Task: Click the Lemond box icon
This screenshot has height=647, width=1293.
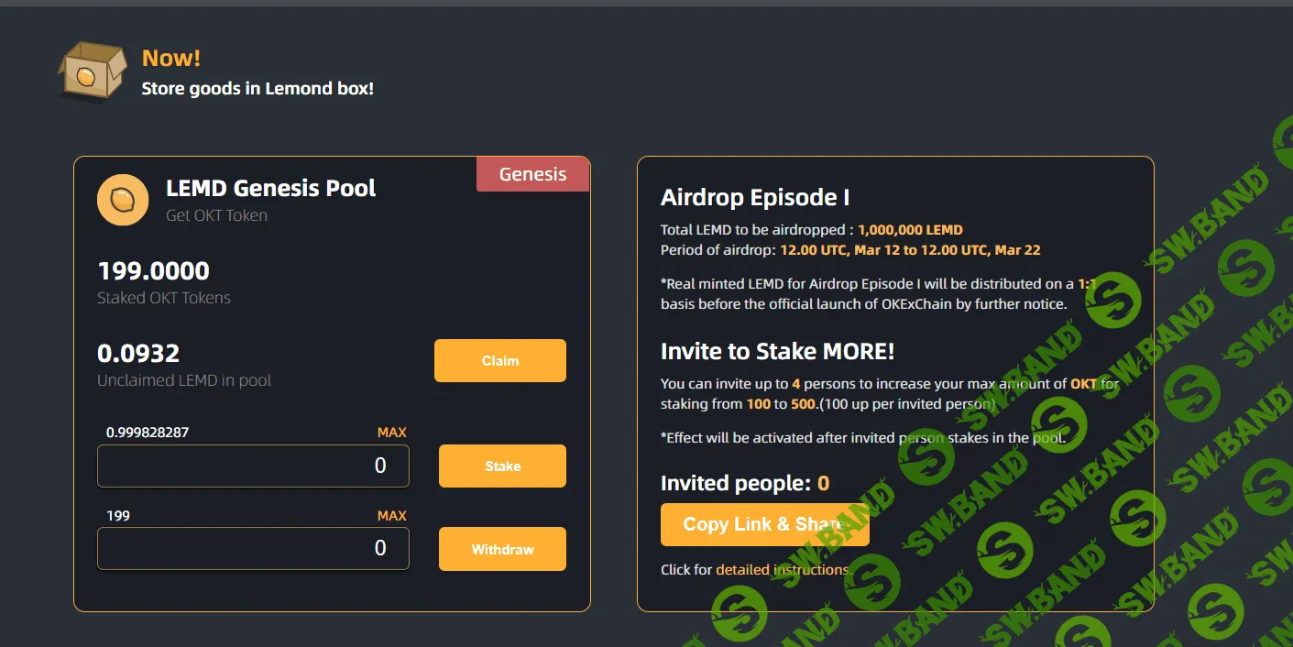Action: [93, 71]
